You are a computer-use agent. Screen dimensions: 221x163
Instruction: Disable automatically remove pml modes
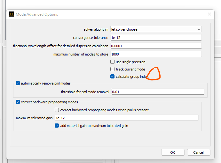click(18, 83)
